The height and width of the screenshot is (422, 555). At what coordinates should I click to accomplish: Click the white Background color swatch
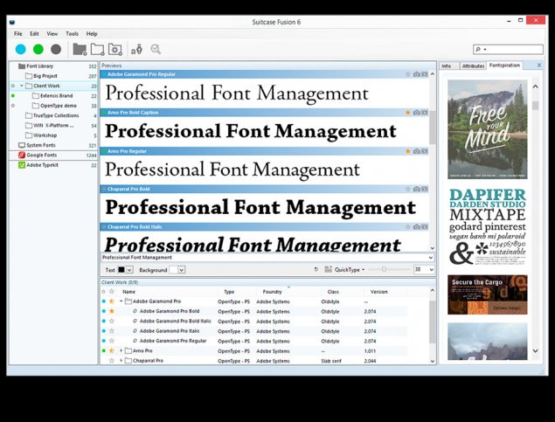click(x=173, y=270)
